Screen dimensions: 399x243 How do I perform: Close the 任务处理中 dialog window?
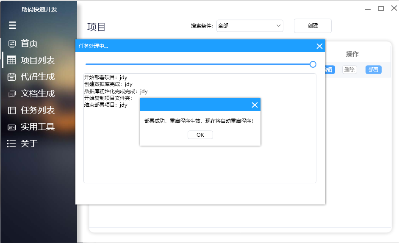point(319,46)
